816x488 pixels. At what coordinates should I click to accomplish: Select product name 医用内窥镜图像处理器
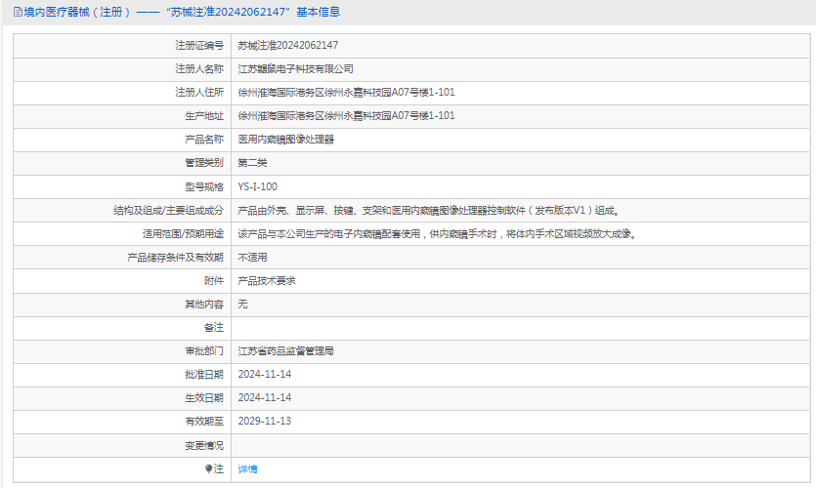point(285,140)
